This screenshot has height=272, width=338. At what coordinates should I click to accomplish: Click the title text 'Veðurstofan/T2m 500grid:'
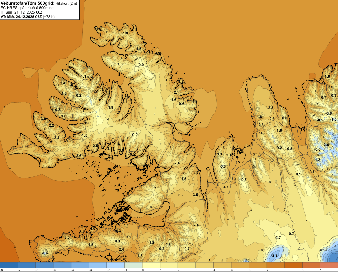click(28, 3)
